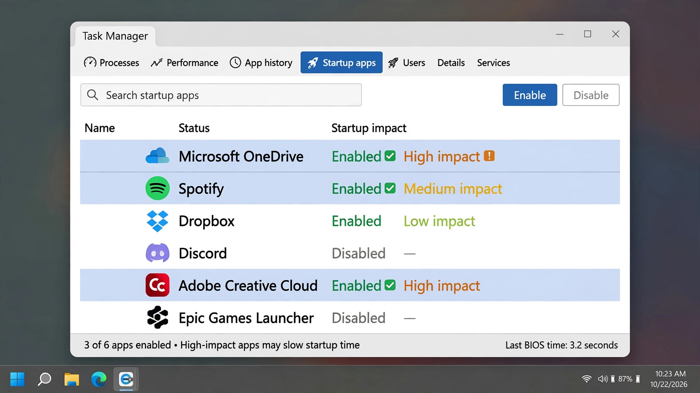The height and width of the screenshot is (393, 700).
Task: Open the Users tab
Action: 407,63
